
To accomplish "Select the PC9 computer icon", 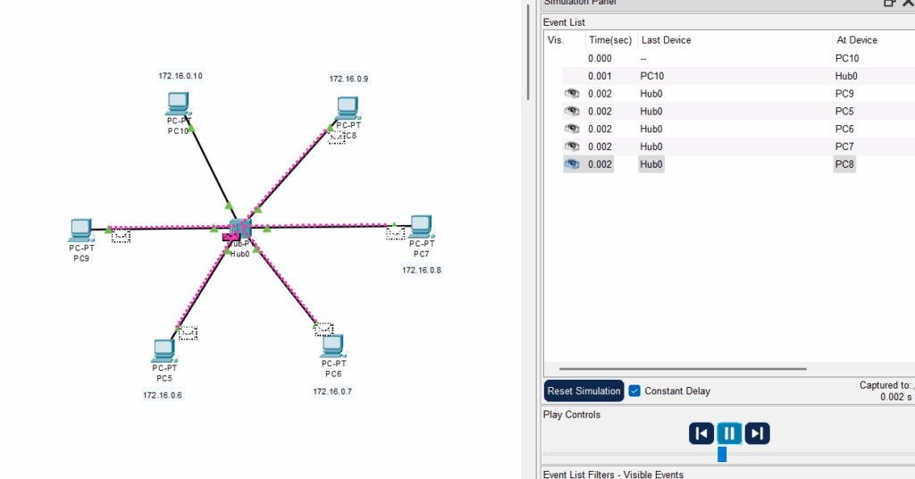I will (81, 231).
